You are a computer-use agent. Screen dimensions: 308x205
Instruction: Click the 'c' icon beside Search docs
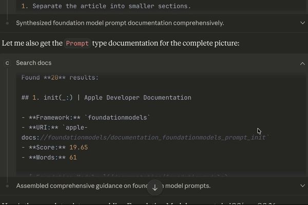7,63
